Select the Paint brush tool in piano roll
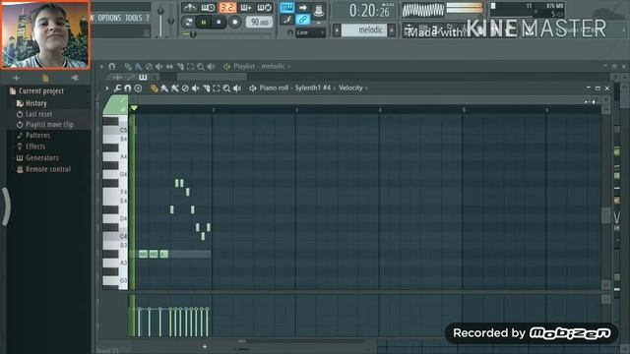The height and width of the screenshot is (354, 630). click(x=164, y=88)
